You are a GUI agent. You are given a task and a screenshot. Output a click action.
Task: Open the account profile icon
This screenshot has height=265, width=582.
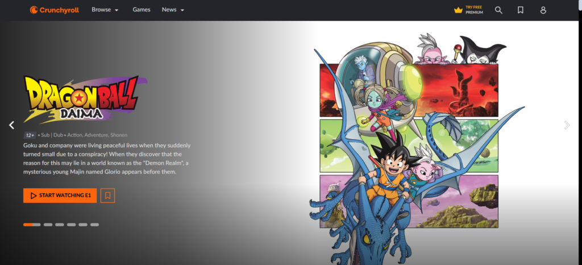(543, 10)
